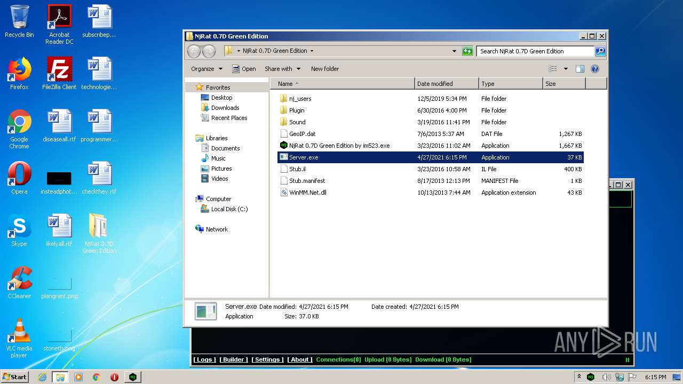The width and height of the screenshot is (683, 384).
Task: Open VLC media player desktop shortcut
Action: [x=19, y=338]
